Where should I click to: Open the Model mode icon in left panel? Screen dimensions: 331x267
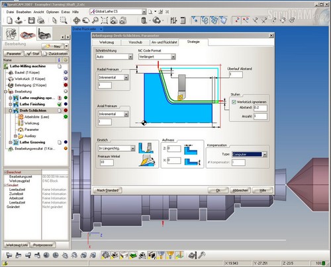[11, 34]
